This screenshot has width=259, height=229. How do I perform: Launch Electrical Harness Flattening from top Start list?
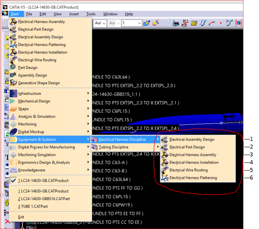(51, 45)
